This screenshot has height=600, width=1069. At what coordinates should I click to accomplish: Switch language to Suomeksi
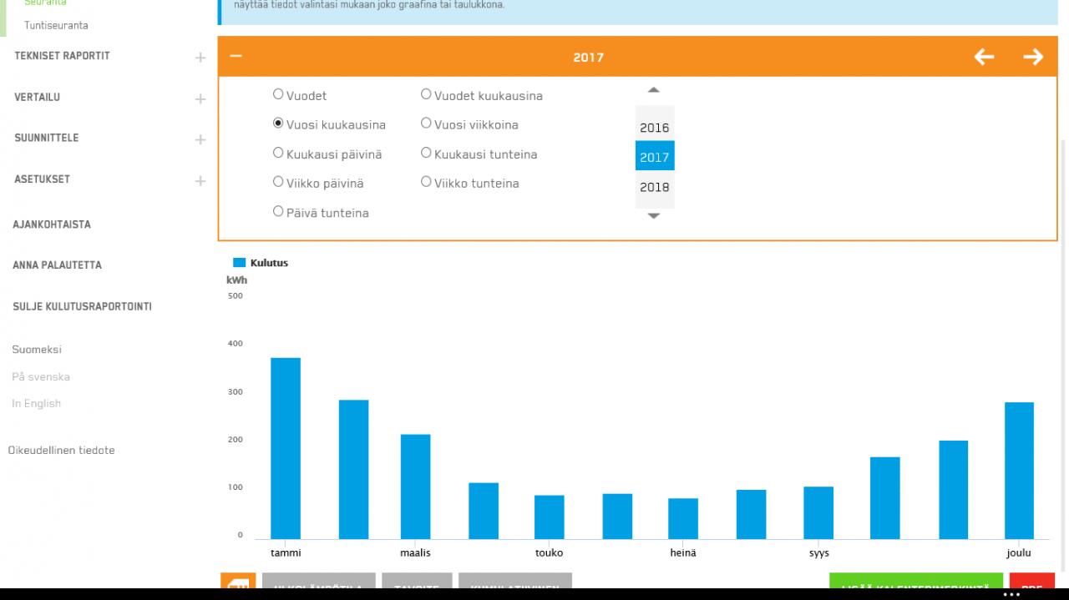pos(37,350)
